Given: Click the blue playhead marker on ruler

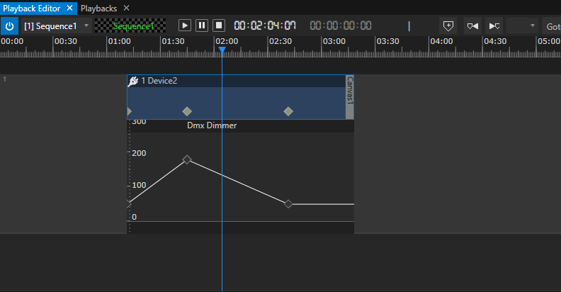Looking at the screenshot, I should (222, 50).
